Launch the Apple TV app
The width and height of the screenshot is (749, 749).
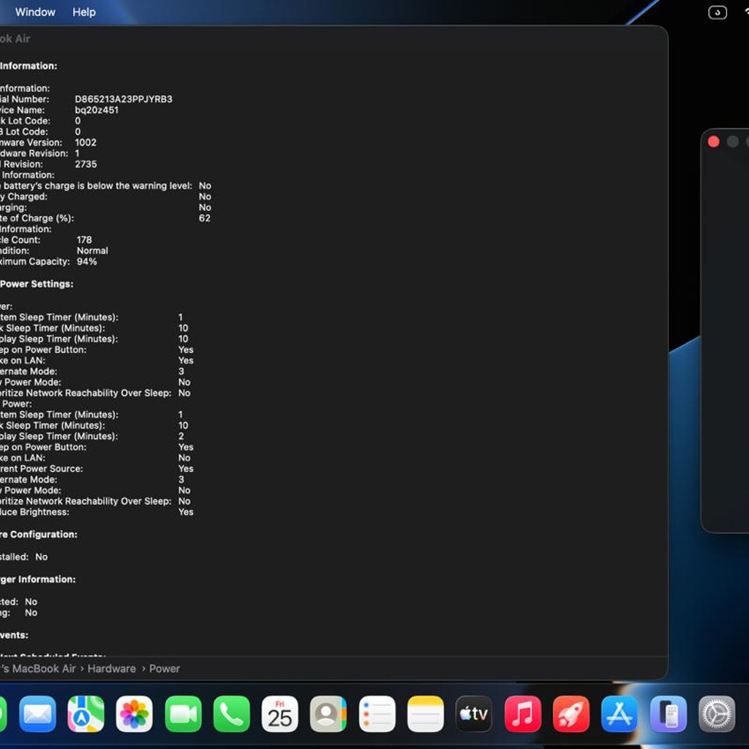coord(474,714)
